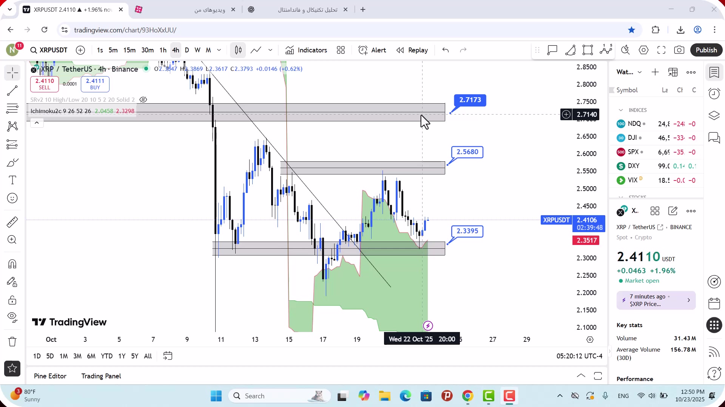The image size is (725, 407).
Task: Open the object tree layers panel
Action: coord(714,115)
